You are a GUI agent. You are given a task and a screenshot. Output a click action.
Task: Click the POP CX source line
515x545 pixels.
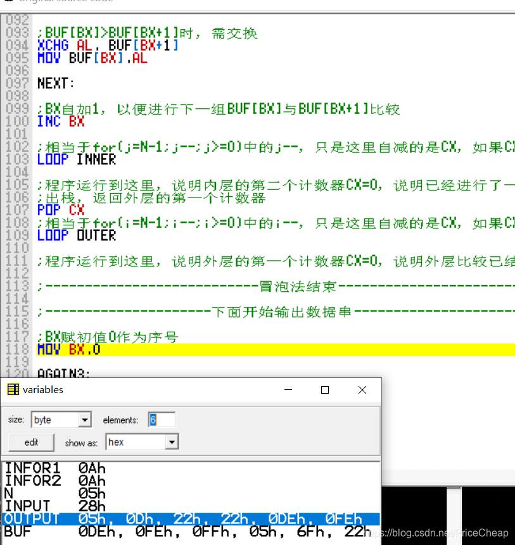61,210
